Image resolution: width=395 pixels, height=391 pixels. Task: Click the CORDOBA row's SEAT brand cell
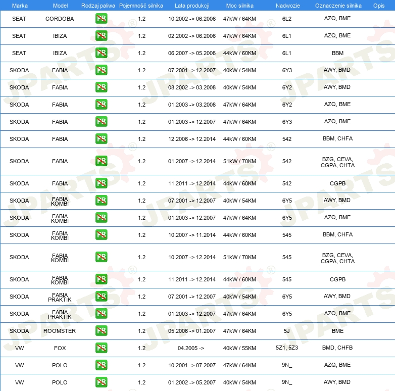19,19
